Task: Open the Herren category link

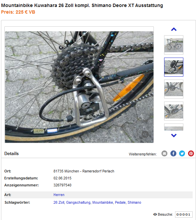Action: click(x=59, y=195)
